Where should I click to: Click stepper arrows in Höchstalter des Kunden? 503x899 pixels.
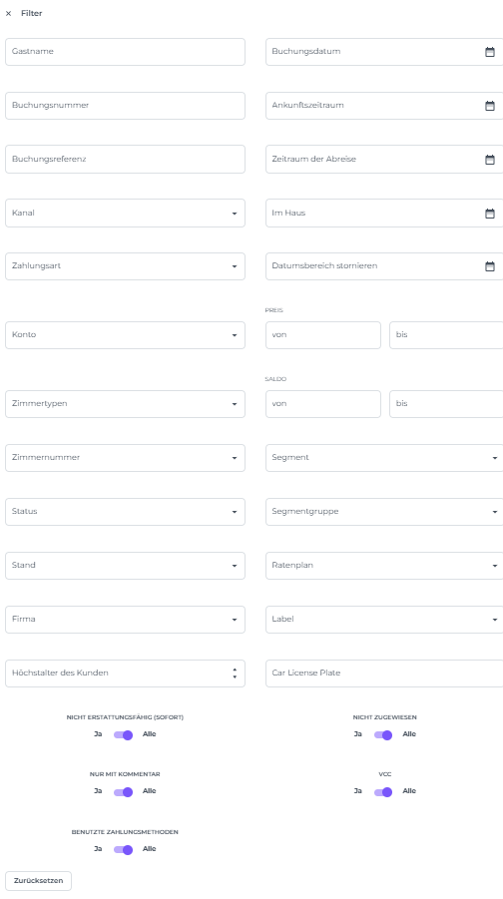tap(234, 674)
